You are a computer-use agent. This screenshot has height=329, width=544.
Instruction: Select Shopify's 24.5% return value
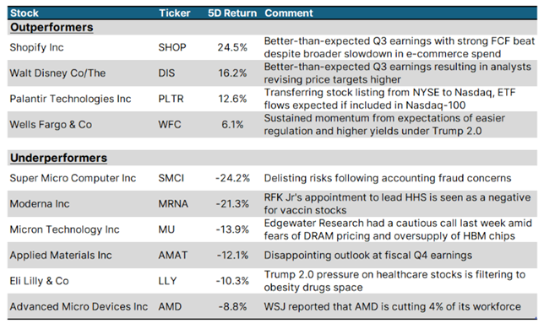click(232, 47)
